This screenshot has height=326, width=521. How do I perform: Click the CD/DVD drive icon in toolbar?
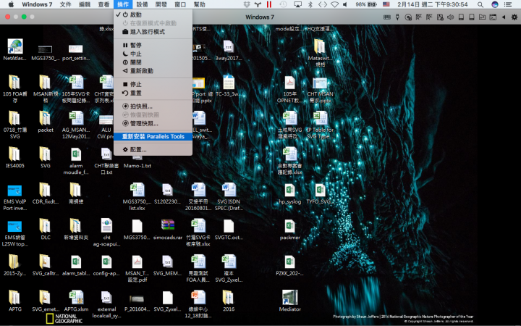click(x=408, y=17)
